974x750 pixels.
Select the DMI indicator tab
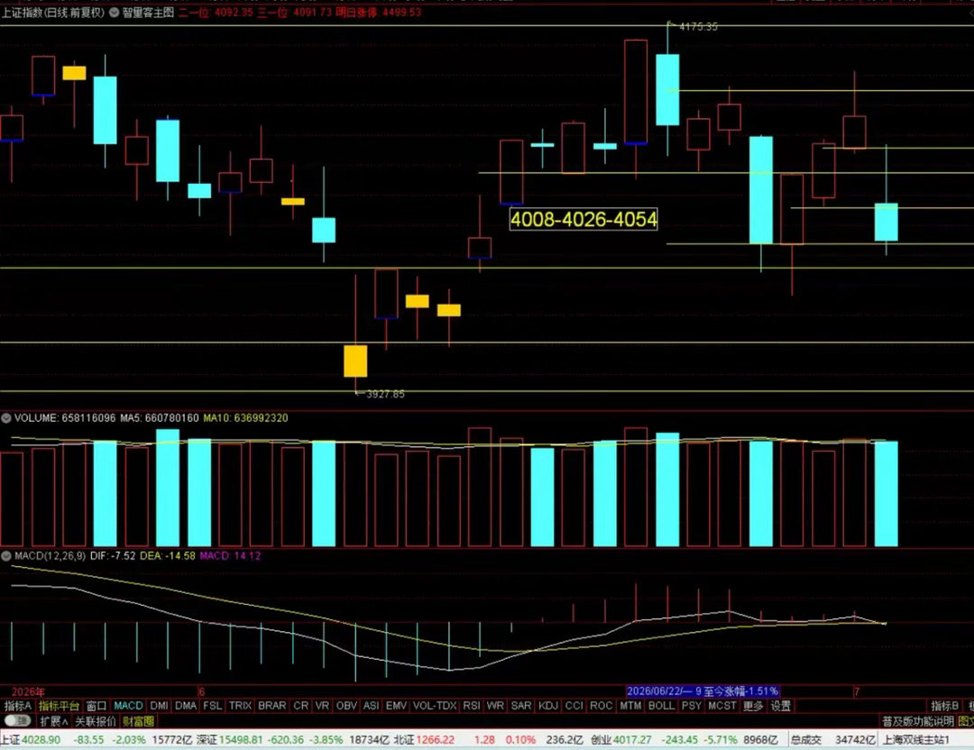159,706
